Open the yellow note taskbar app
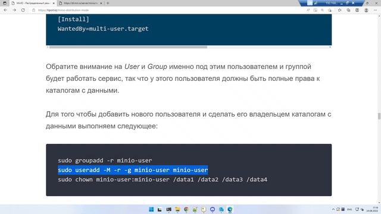 point(204,209)
